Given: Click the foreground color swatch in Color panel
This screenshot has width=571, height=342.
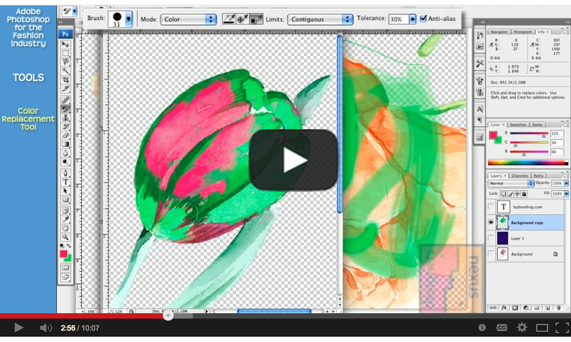Looking at the screenshot, I should pyautogui.click(x=493, y=135).
